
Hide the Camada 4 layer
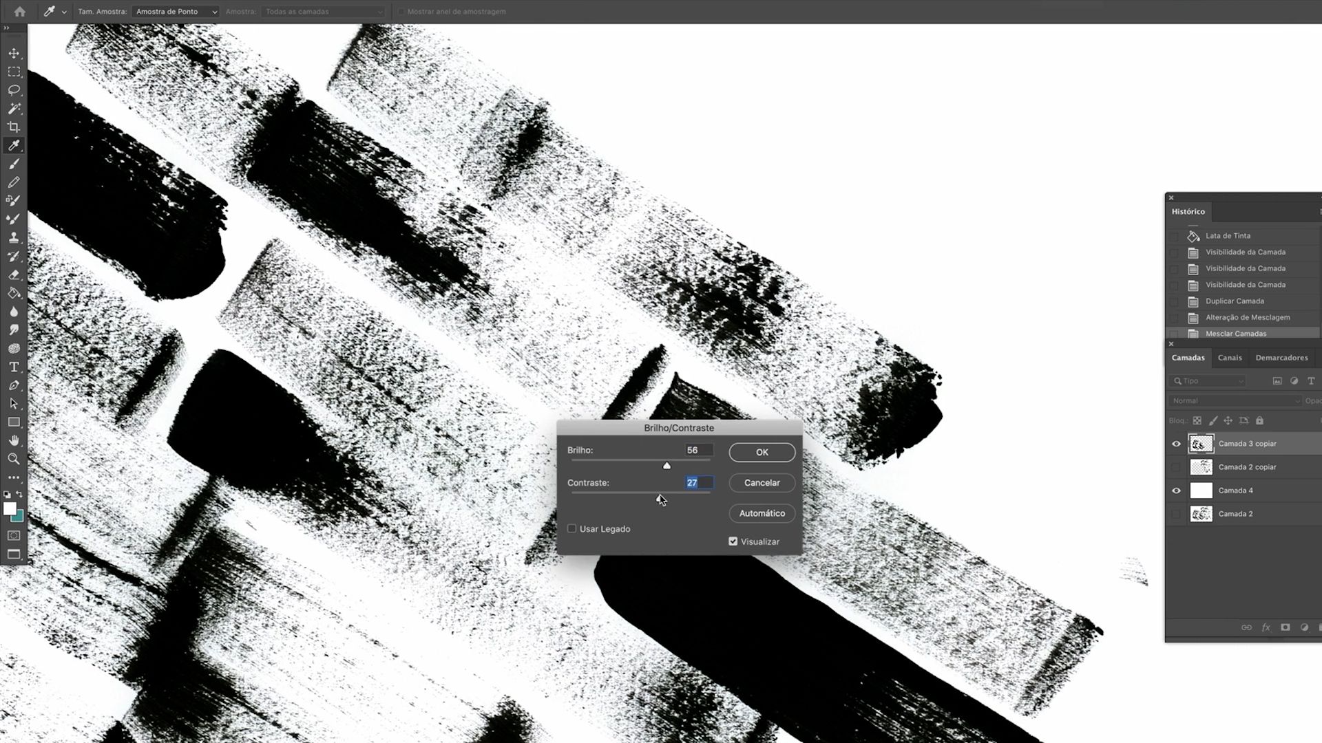click(x=1176, y=491)
